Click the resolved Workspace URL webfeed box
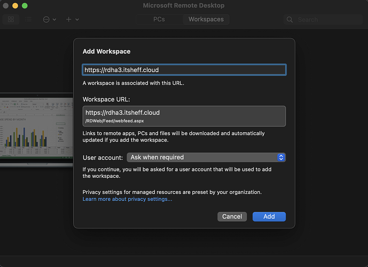368x267 pixels. pyautogui.click(x=184, y=116)
